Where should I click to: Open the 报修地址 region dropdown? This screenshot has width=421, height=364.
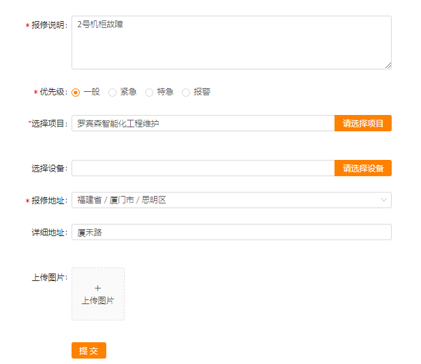(x=232, y=200)
